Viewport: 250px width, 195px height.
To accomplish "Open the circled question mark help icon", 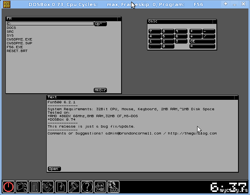I will (87, 187).
